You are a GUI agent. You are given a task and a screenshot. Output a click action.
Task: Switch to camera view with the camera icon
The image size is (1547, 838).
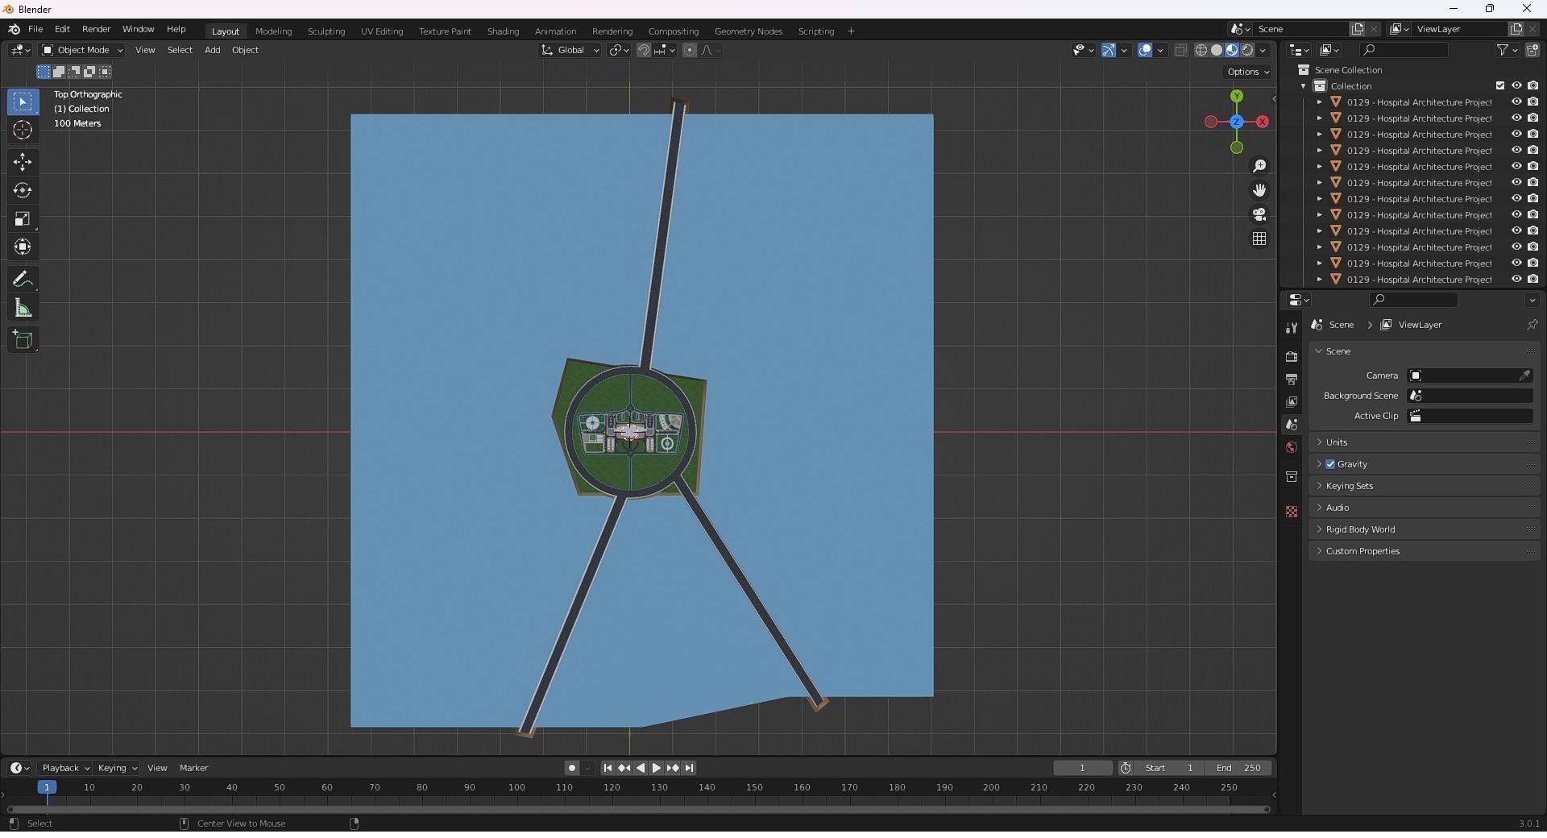coord(1259,214)
